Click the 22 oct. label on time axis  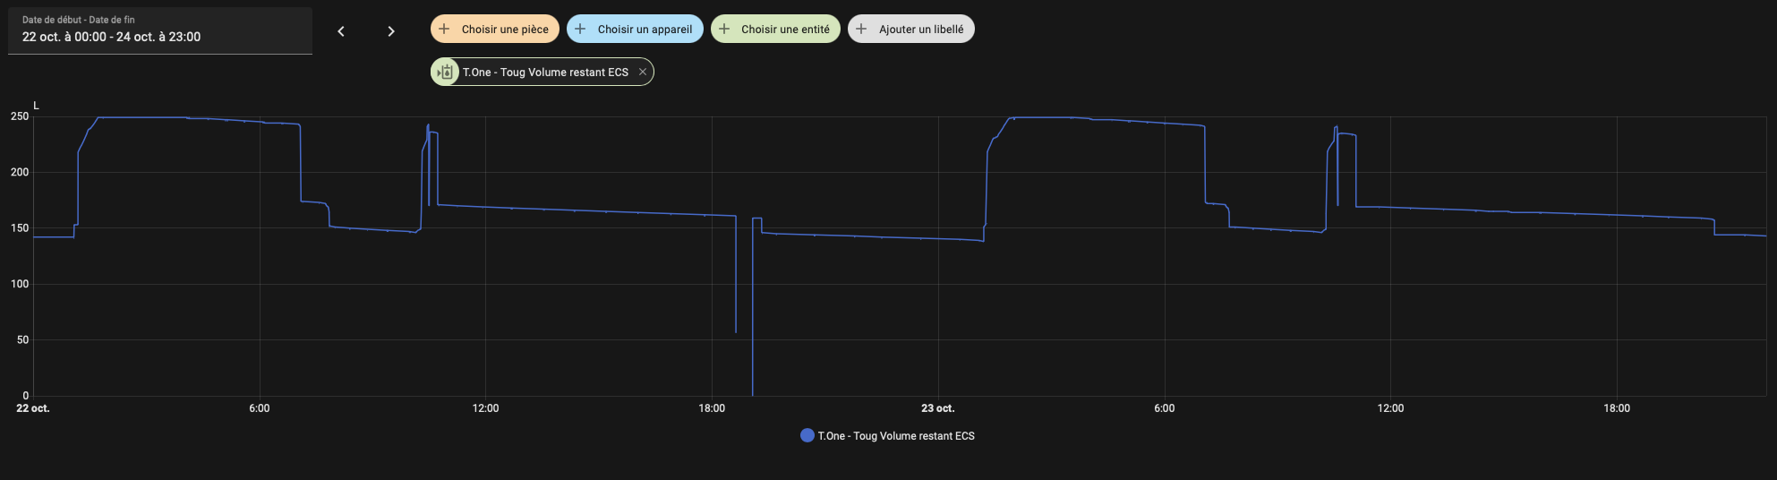coord(33,408)
